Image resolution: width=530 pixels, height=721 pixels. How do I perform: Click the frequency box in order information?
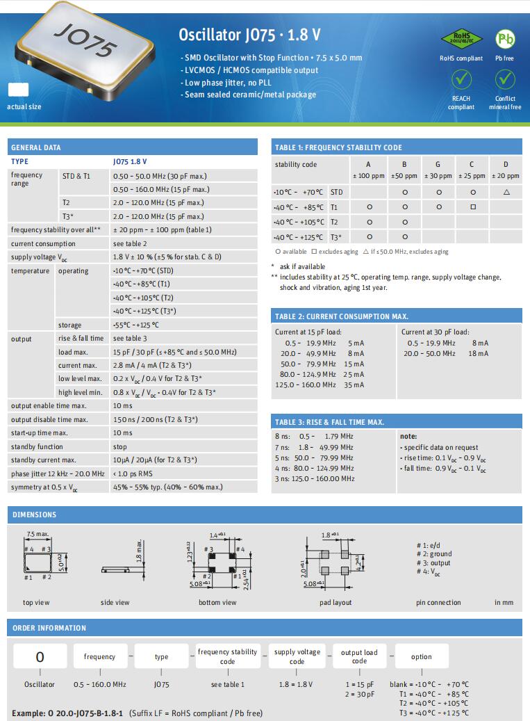click(100, 656)
